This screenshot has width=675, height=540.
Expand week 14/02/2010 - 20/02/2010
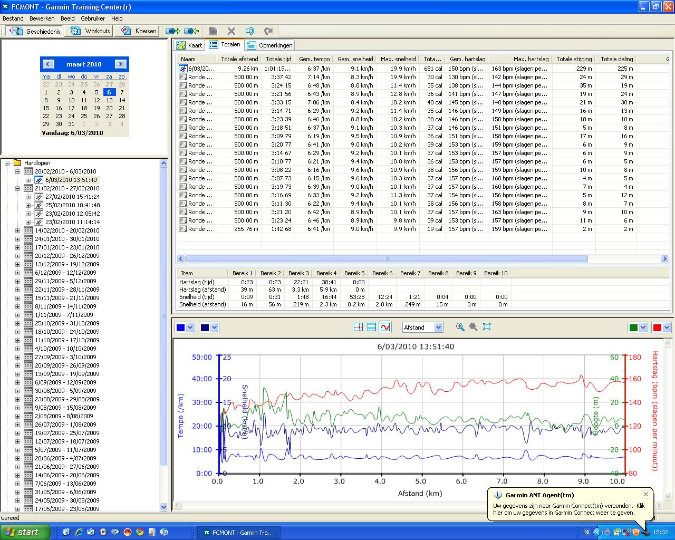point(17,230)
